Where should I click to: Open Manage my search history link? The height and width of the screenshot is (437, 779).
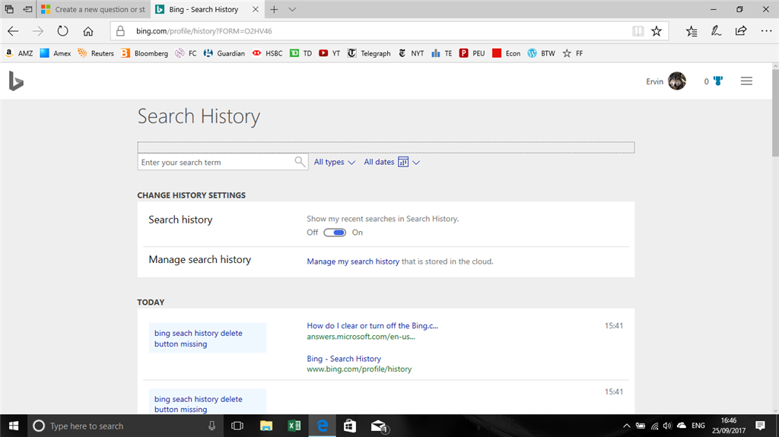coord(353,261)
